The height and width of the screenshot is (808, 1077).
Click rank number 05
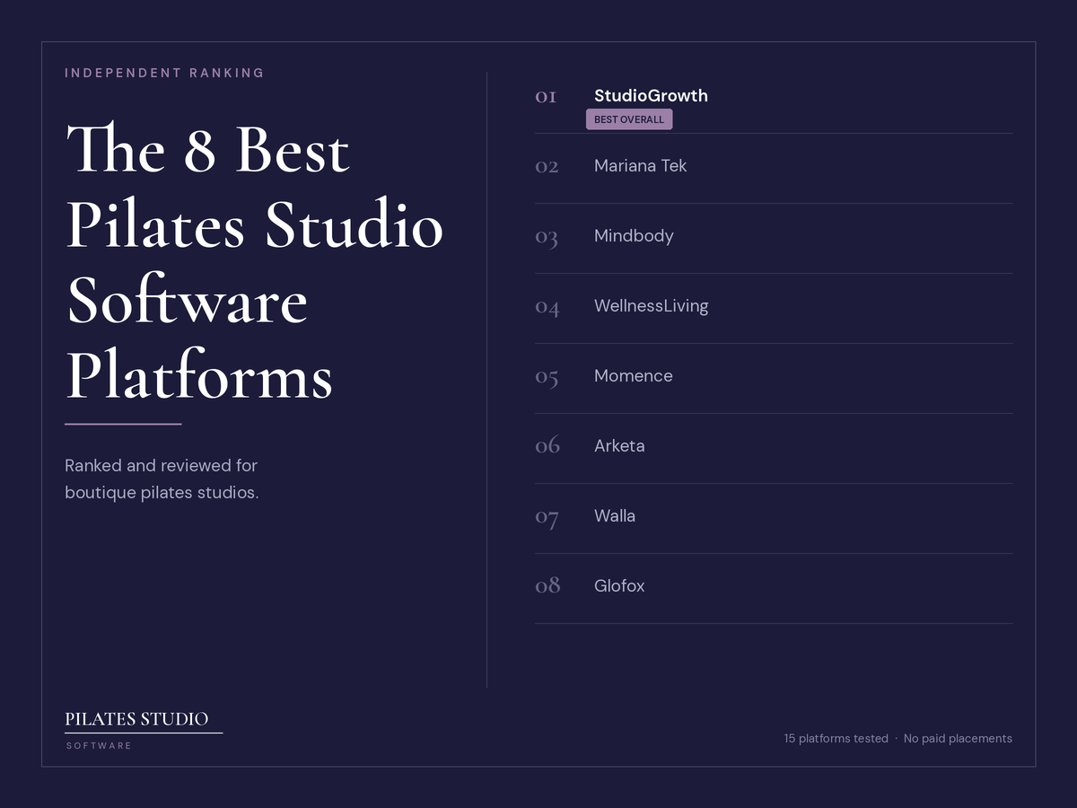(x=547, y=377)
